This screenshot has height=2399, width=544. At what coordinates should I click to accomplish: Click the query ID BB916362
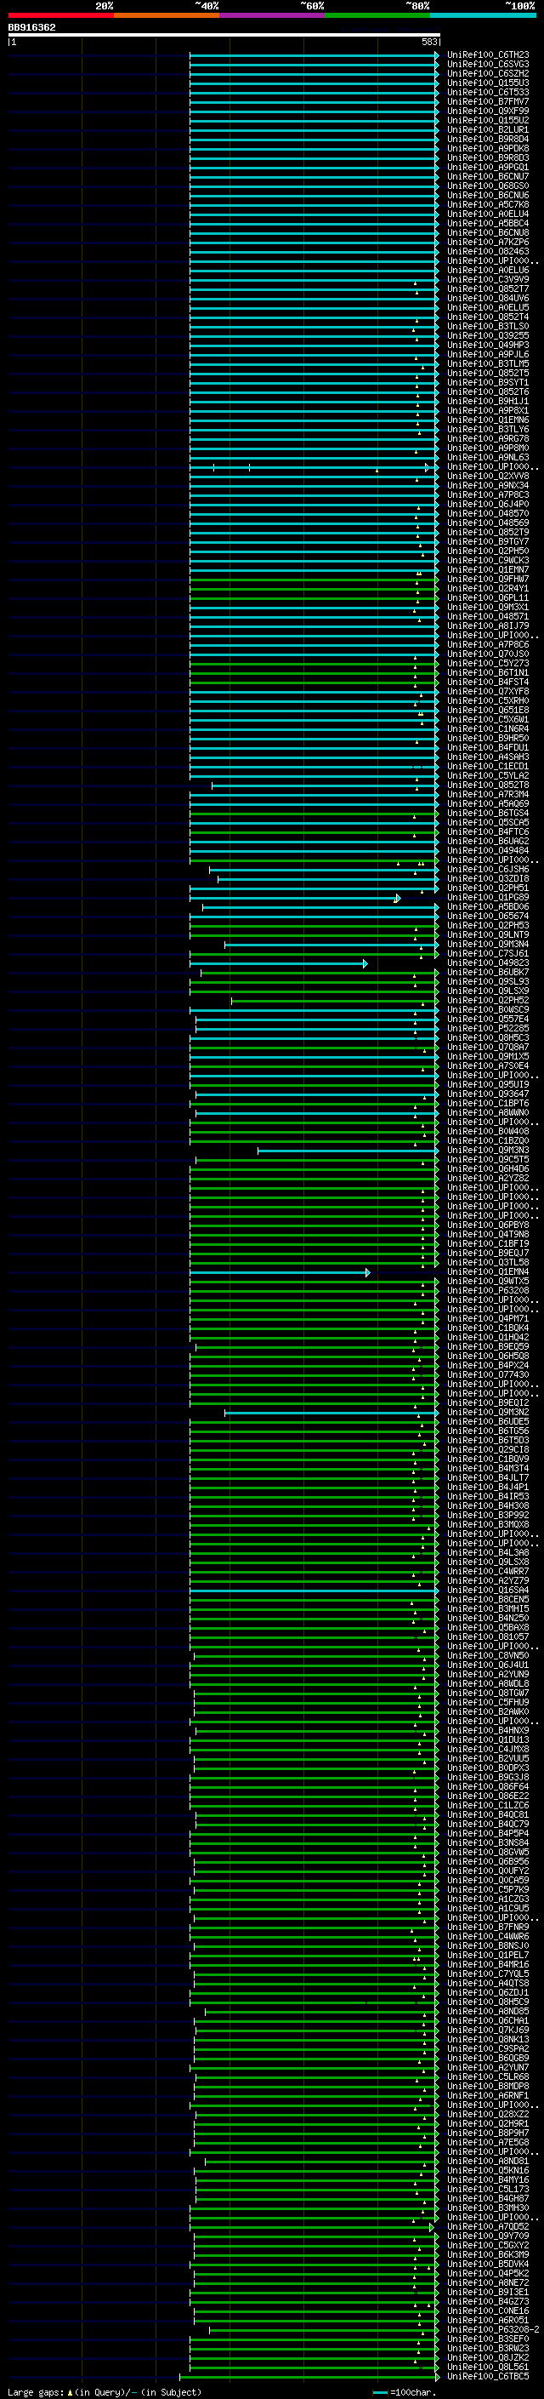(x=31, y=28)
